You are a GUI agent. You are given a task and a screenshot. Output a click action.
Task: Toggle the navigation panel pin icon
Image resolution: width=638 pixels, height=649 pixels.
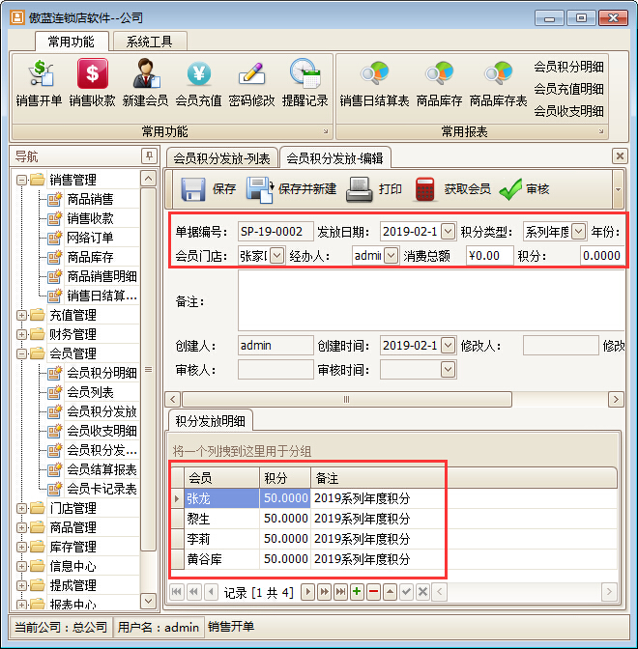pyautogui.click(x=148, y=156)
